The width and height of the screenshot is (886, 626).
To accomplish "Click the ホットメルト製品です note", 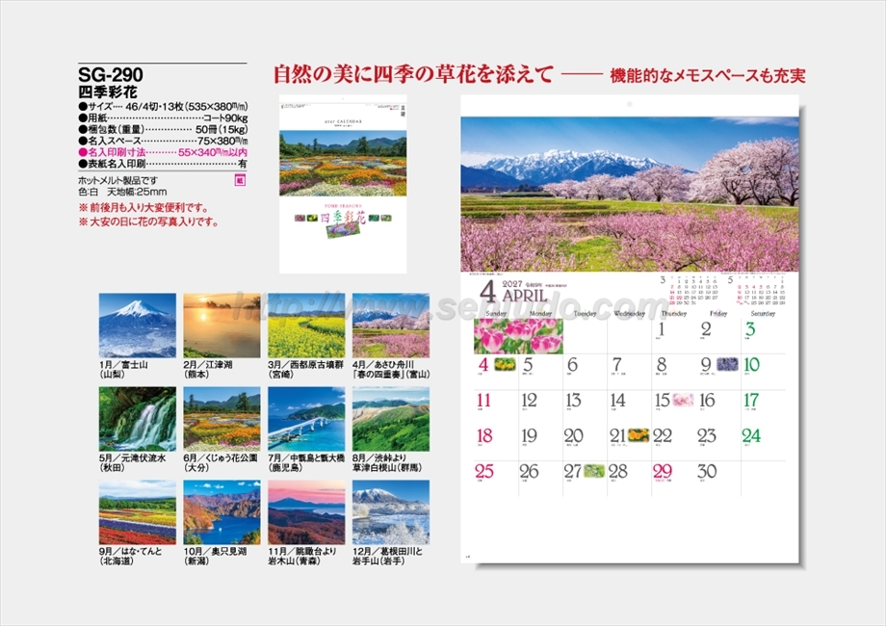I will tap(118, 181).
